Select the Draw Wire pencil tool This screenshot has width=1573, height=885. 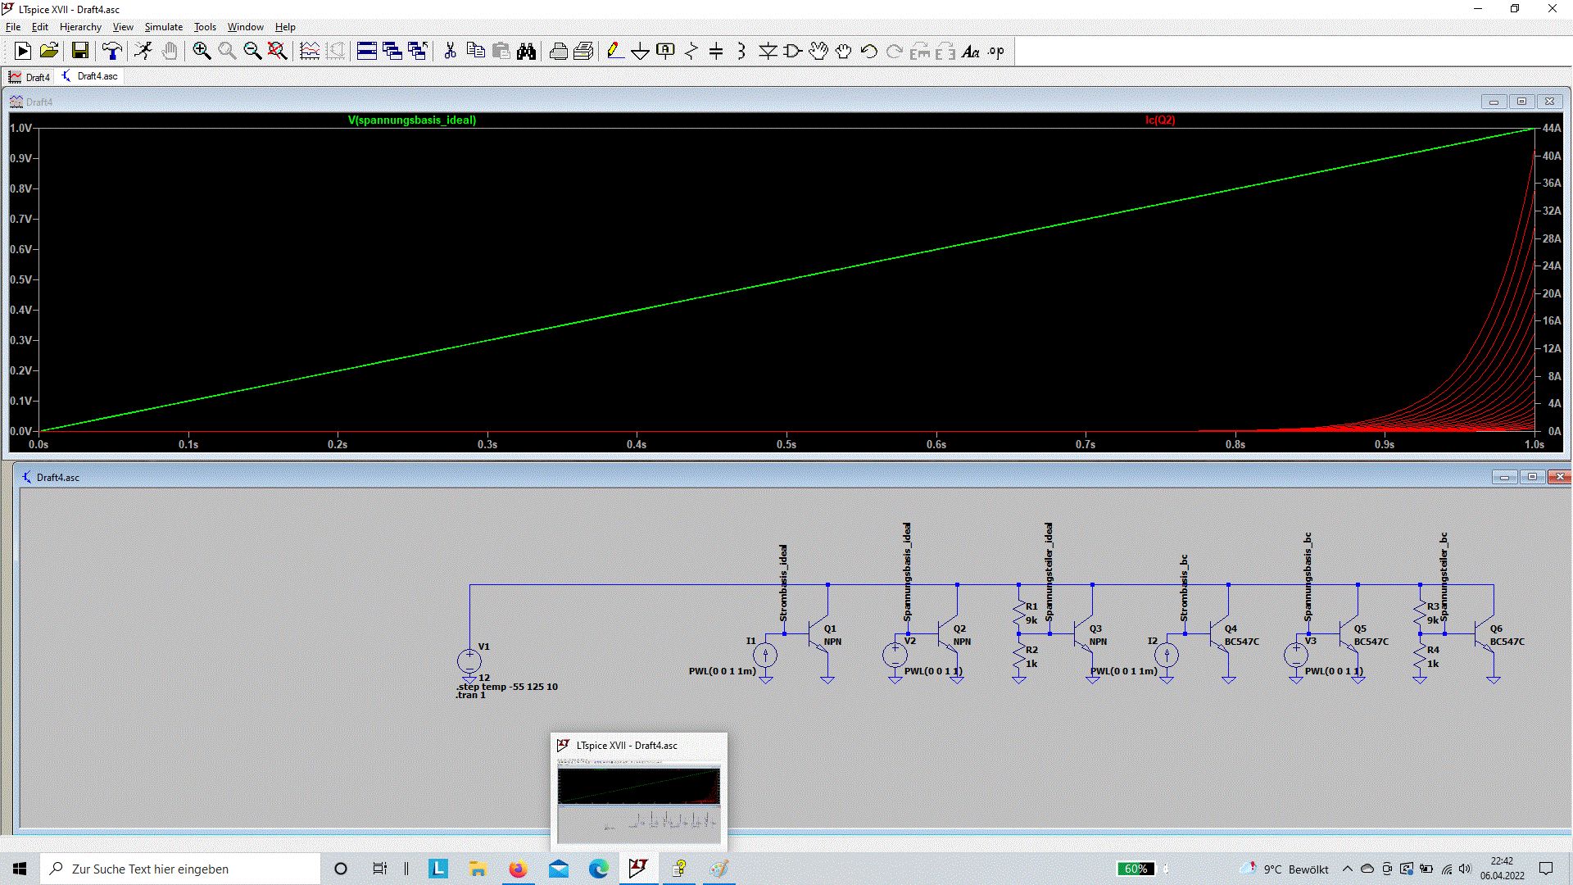[x=614, y=52]
